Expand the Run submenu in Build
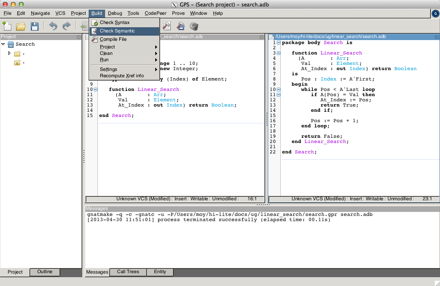Screen dimensions: 440x286 124,60
